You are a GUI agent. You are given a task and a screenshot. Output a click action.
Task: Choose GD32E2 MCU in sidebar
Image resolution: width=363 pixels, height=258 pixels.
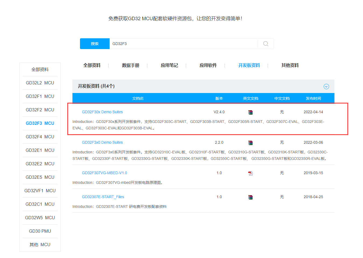coord(40,164)
